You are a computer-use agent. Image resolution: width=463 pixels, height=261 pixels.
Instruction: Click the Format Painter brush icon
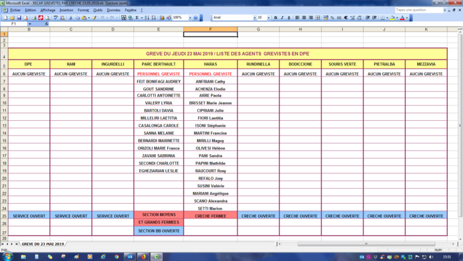pyautogui.click(x=94, y=18)
